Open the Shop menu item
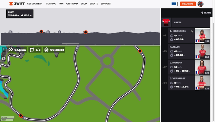The image size is (215, 122). click(84, 4)
